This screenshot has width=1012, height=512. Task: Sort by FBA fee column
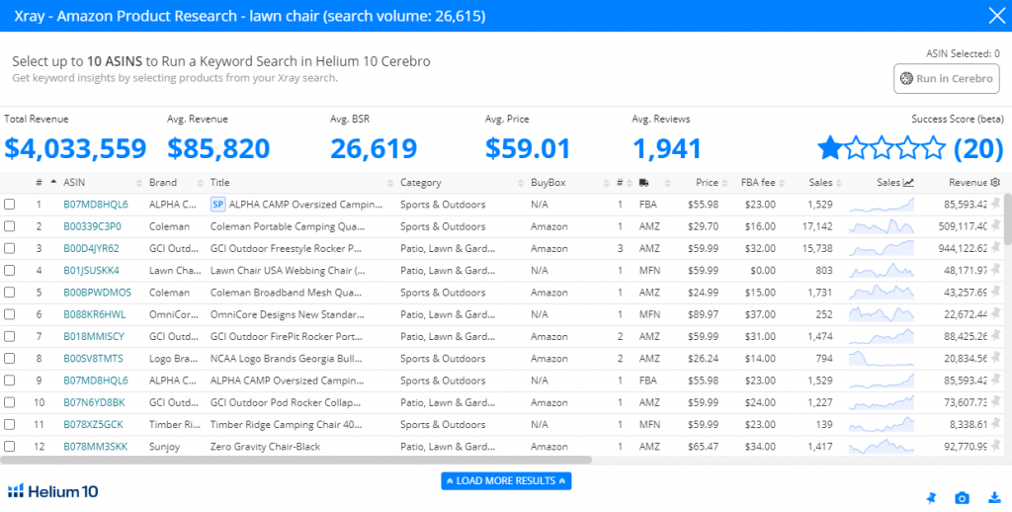click(758, 183)
